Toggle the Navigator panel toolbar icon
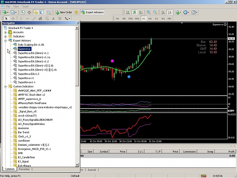 coord(36,12)
